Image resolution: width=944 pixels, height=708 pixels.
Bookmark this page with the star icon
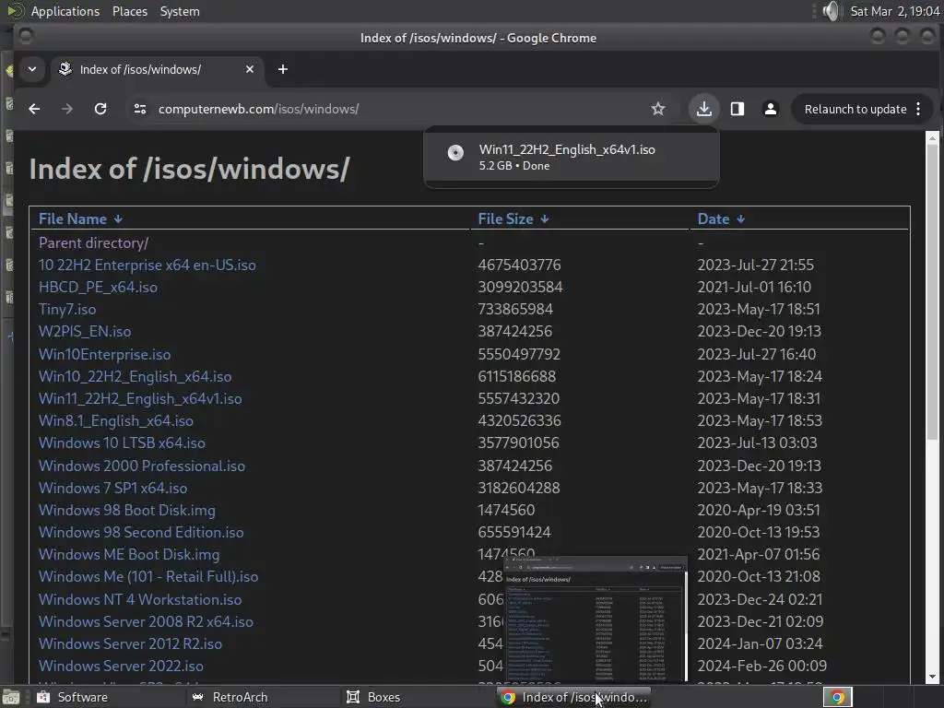(658, 109)
